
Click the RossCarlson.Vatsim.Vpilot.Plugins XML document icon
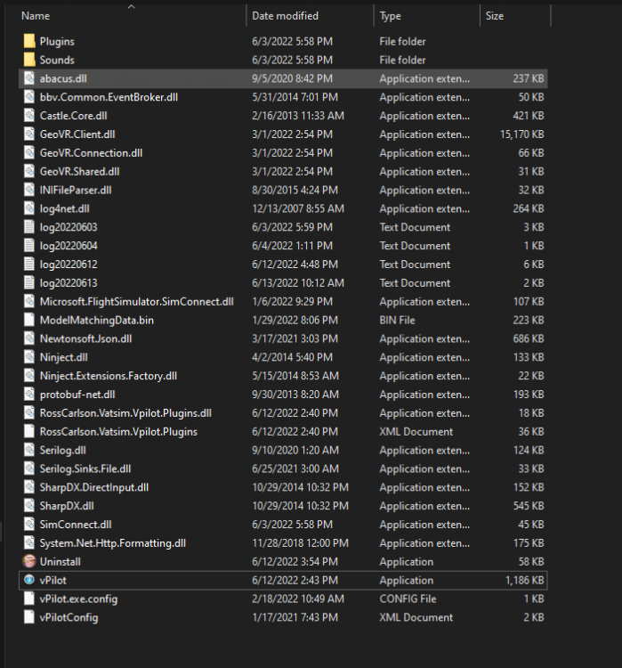(29, 432)
